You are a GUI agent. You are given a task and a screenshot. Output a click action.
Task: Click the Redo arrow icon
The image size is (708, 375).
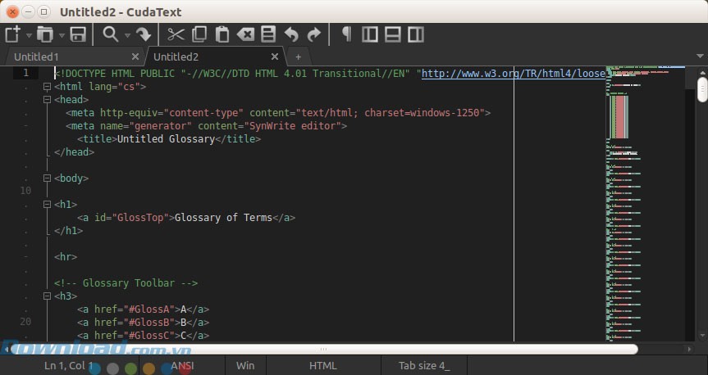313,34
